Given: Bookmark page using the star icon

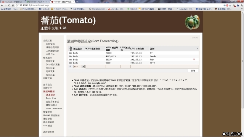Looking at the screenshot, I should (x=230, y=5).
